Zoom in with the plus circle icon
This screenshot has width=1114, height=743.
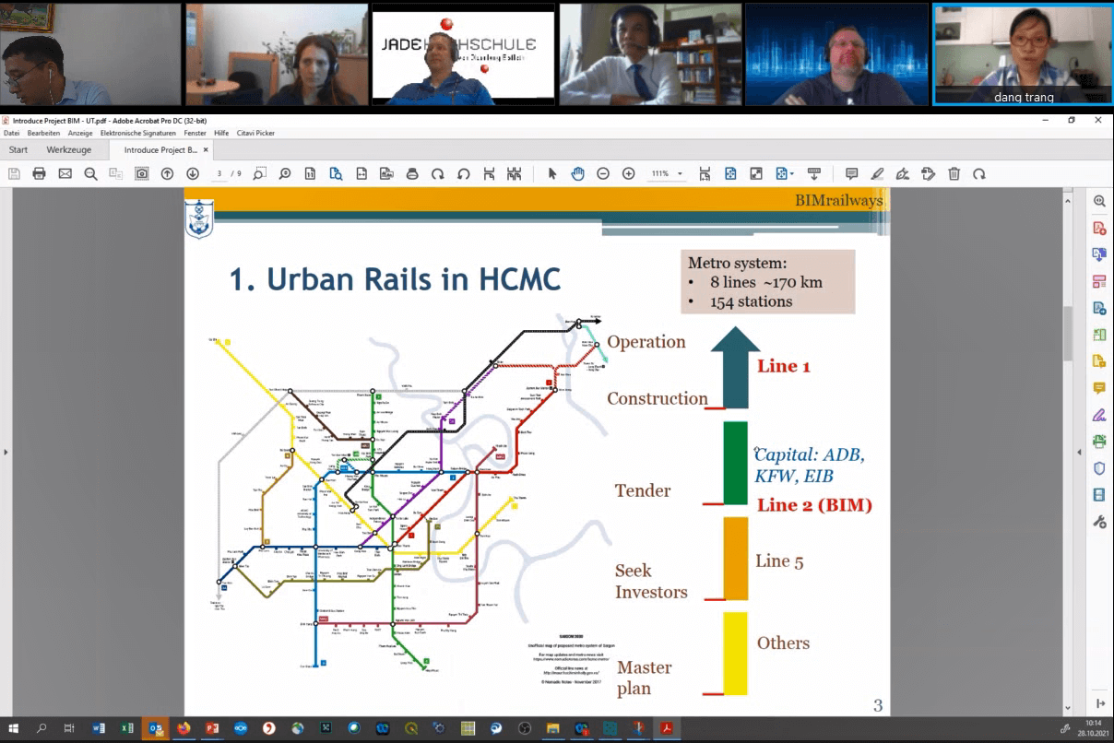629,173
